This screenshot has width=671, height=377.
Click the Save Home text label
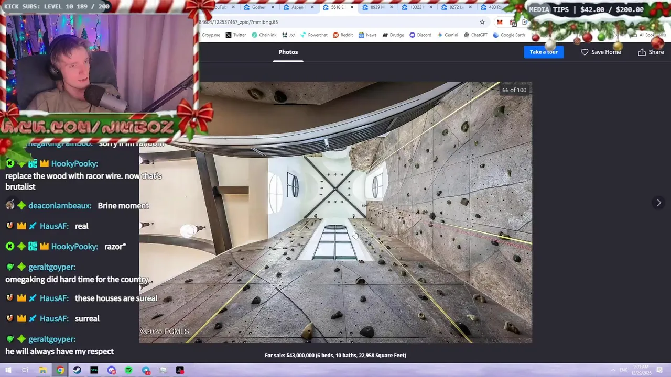pos(606,52)
